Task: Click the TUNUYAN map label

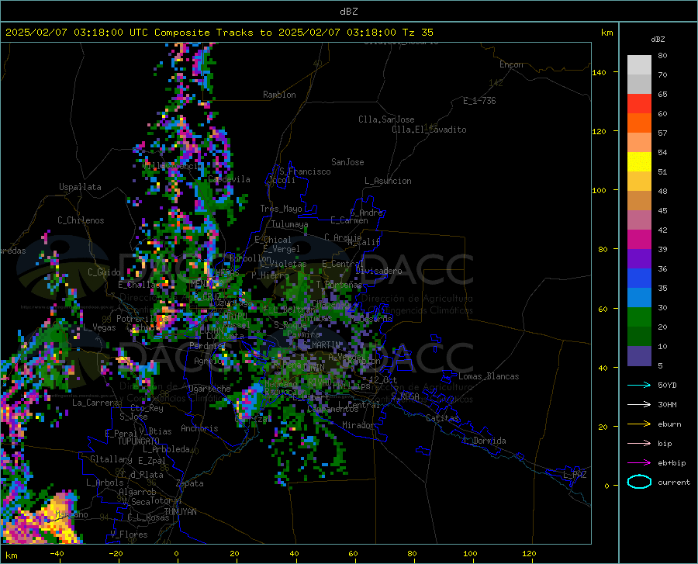Action: [180, 511]
